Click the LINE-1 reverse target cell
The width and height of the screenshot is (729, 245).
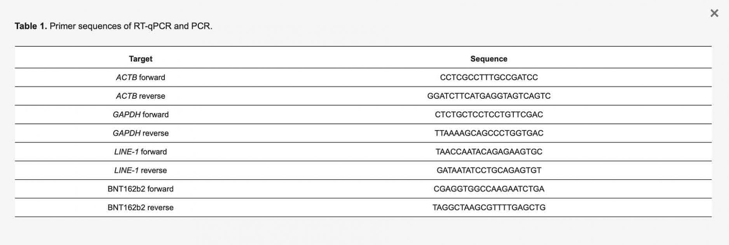(141, 170)
